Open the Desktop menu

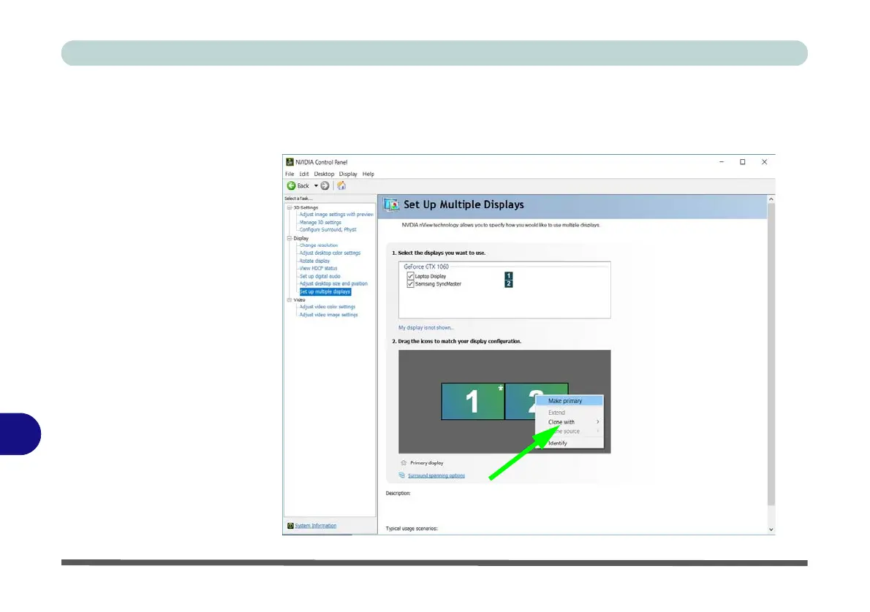point(324,174)
